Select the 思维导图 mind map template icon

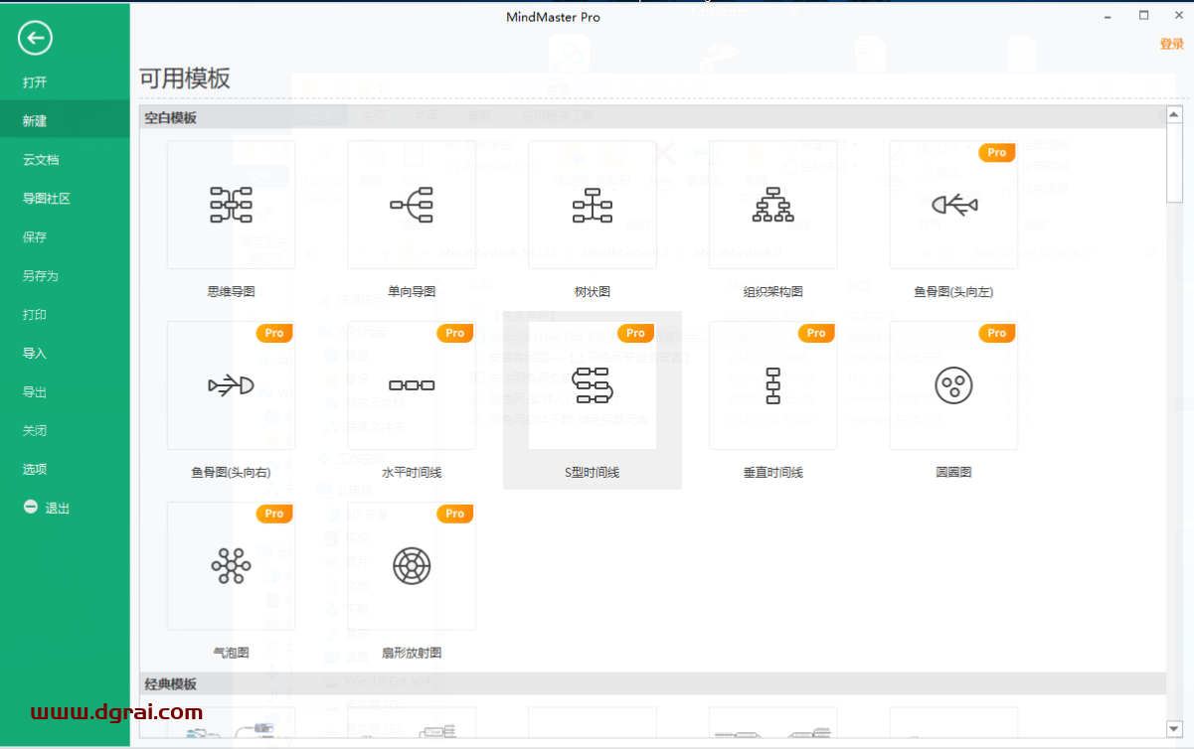[x=231, y=205]
